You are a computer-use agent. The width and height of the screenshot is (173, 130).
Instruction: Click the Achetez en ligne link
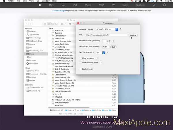pos(59,11)
